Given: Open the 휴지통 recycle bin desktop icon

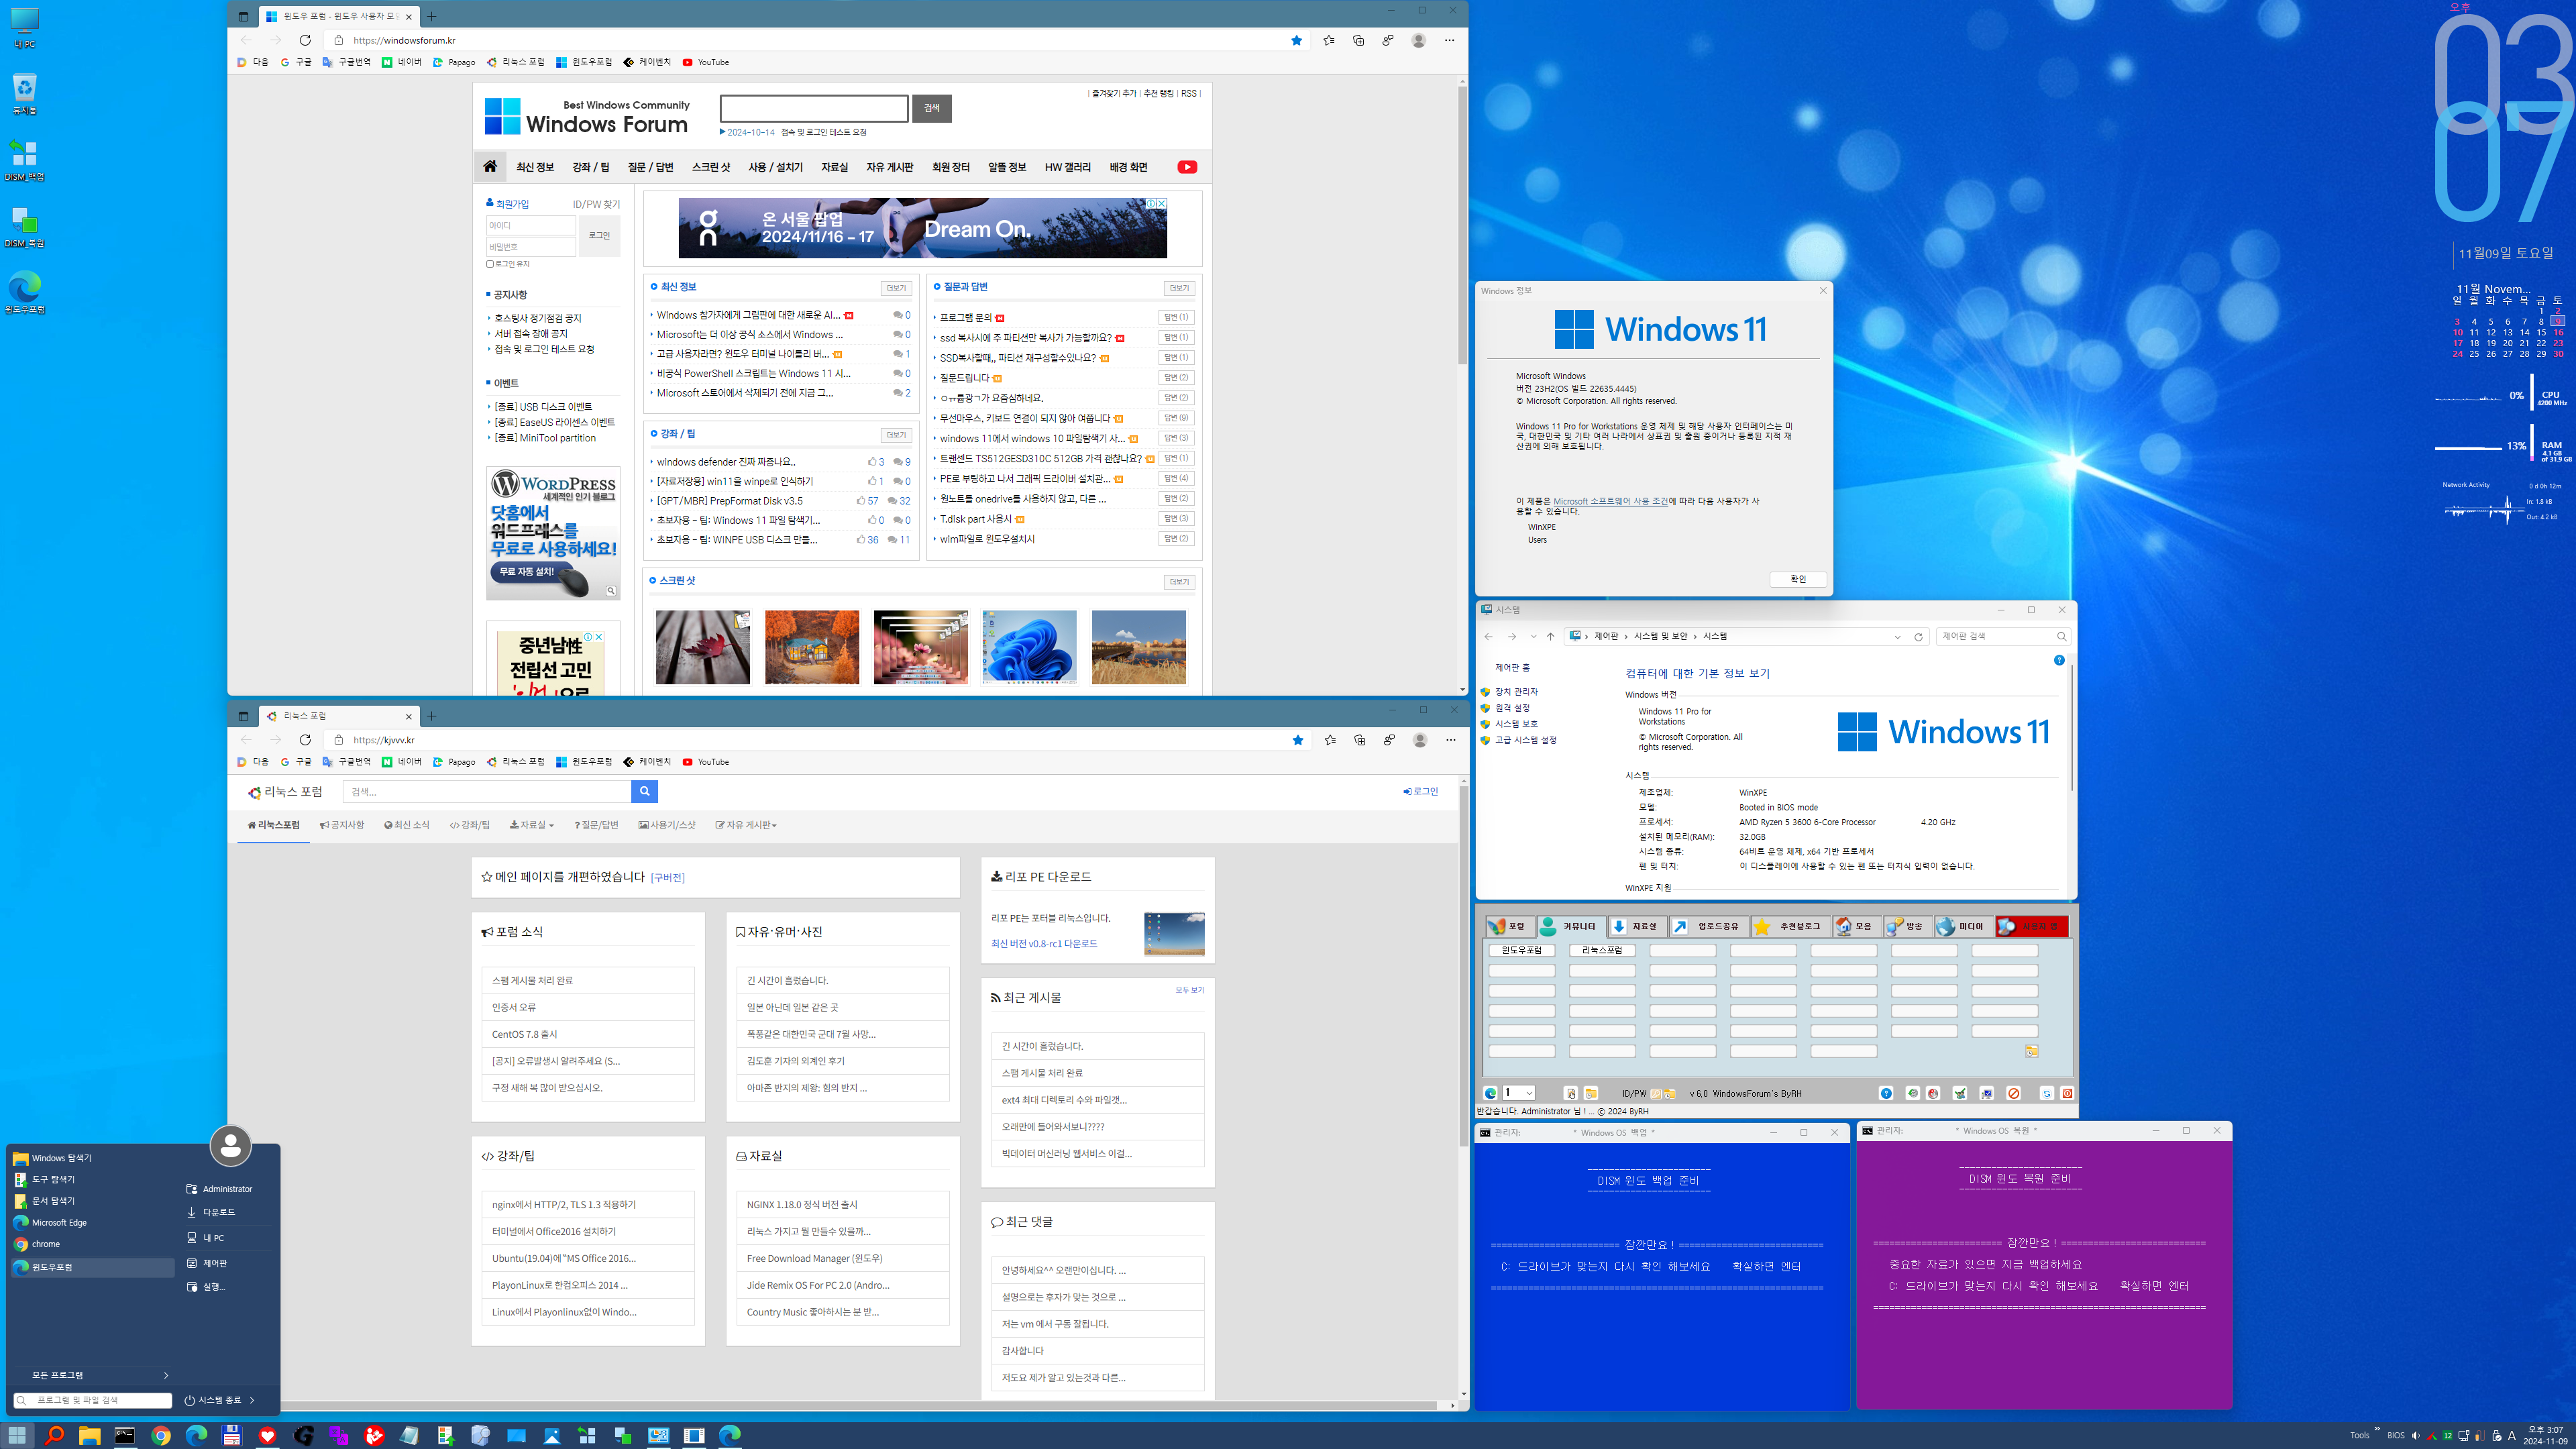Looking at the screenshot, I should tap(24, 94).
